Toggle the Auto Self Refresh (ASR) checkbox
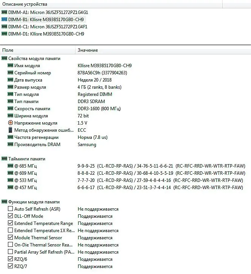 10,209
